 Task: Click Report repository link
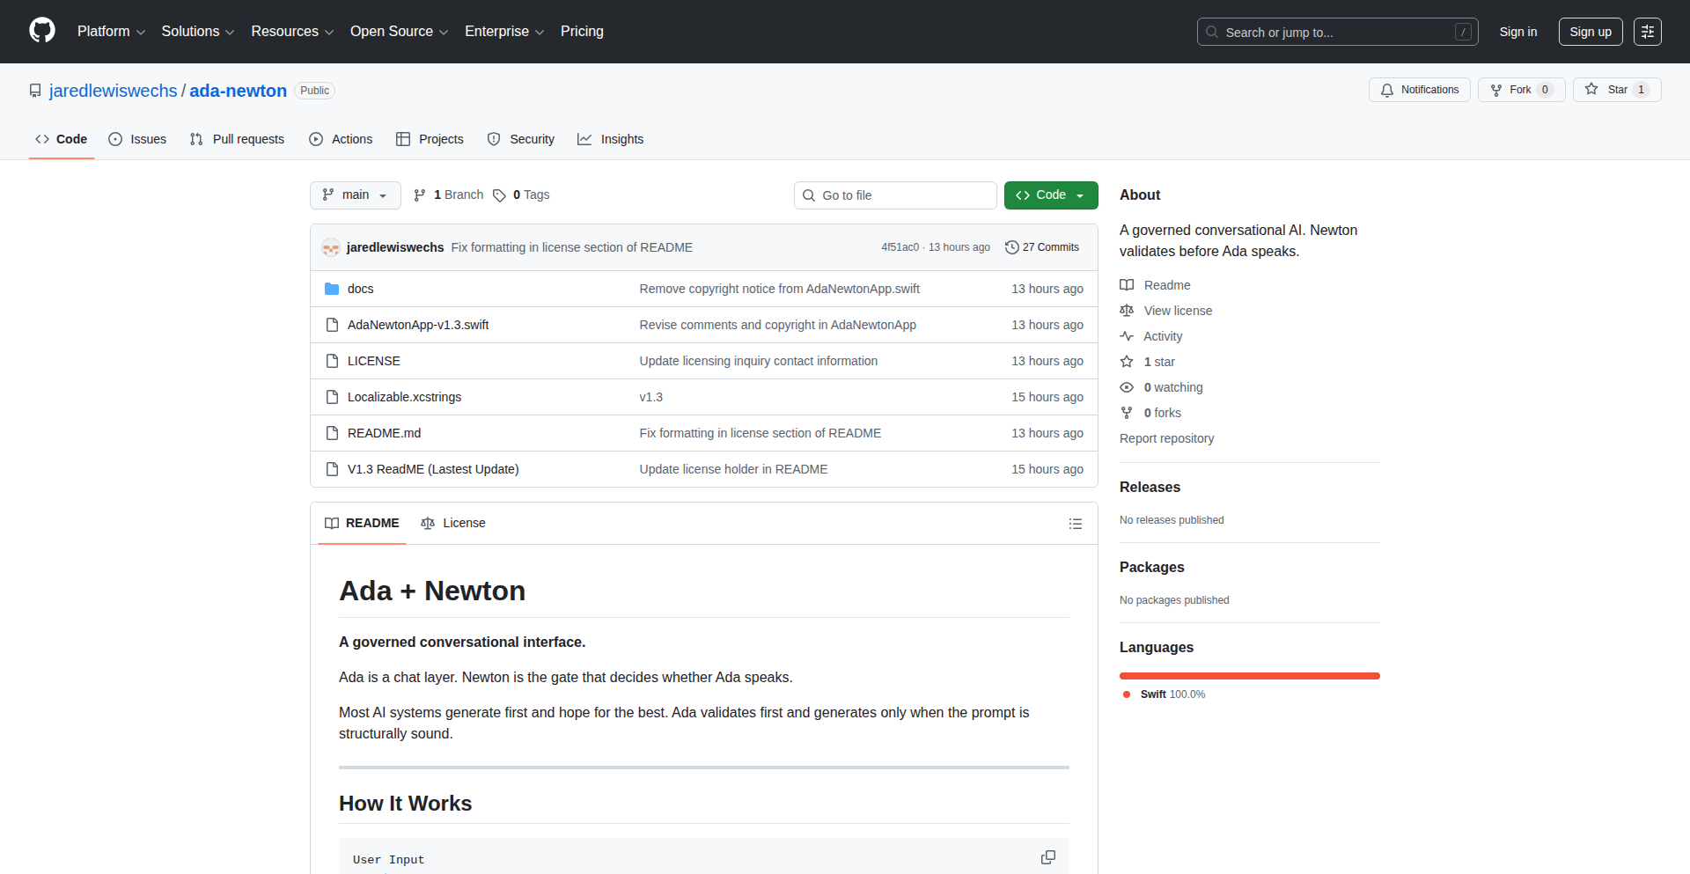[x=1166, y=438]
